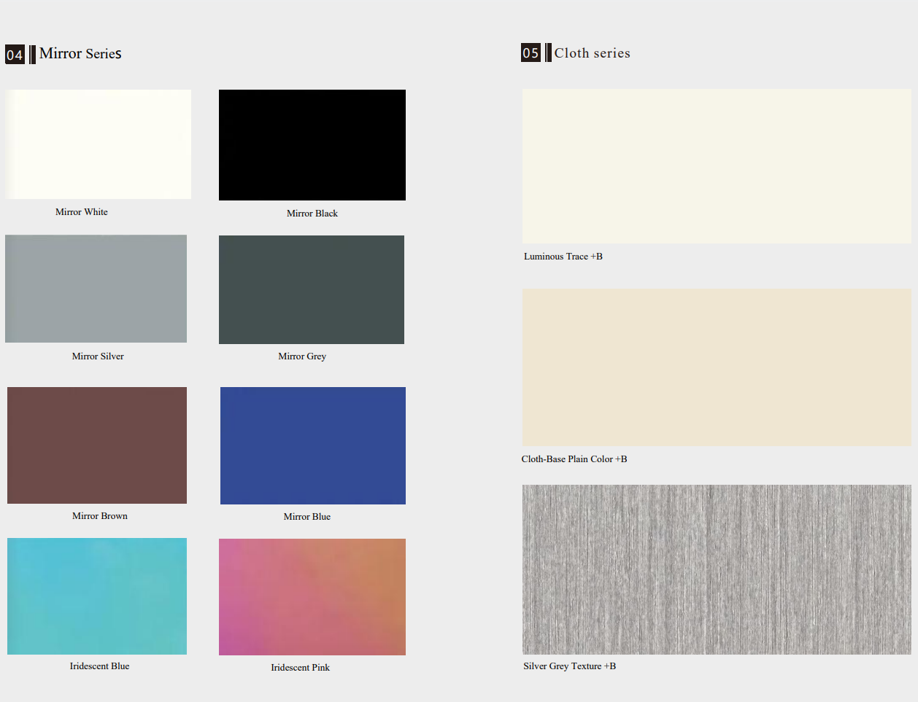
Task: Choose the Iridescent Pink gradient swatch
Action: pos(312,597)
